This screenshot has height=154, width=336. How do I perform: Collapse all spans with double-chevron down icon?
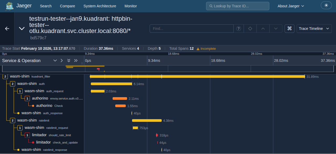[69, 60]
